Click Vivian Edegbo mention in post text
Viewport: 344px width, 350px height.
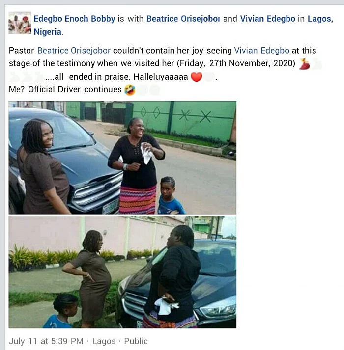tap(262, 51)
